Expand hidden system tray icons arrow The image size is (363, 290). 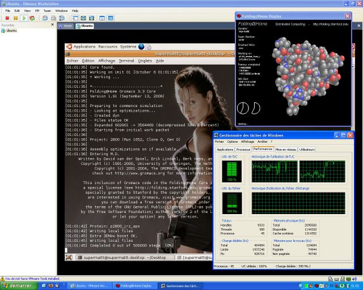click(301, 286)
